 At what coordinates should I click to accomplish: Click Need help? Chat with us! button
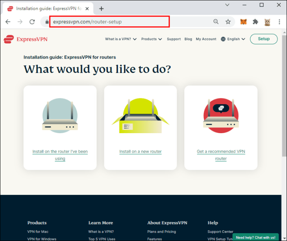[255, 237]
